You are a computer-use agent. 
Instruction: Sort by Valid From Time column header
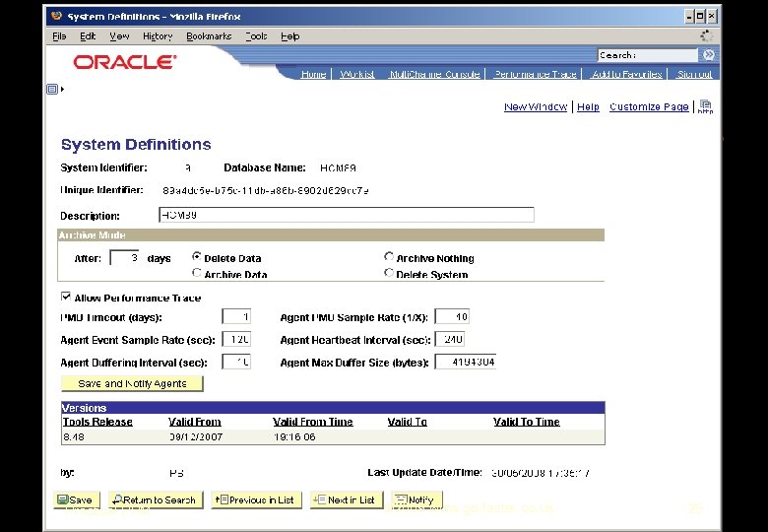pos(312,422)
